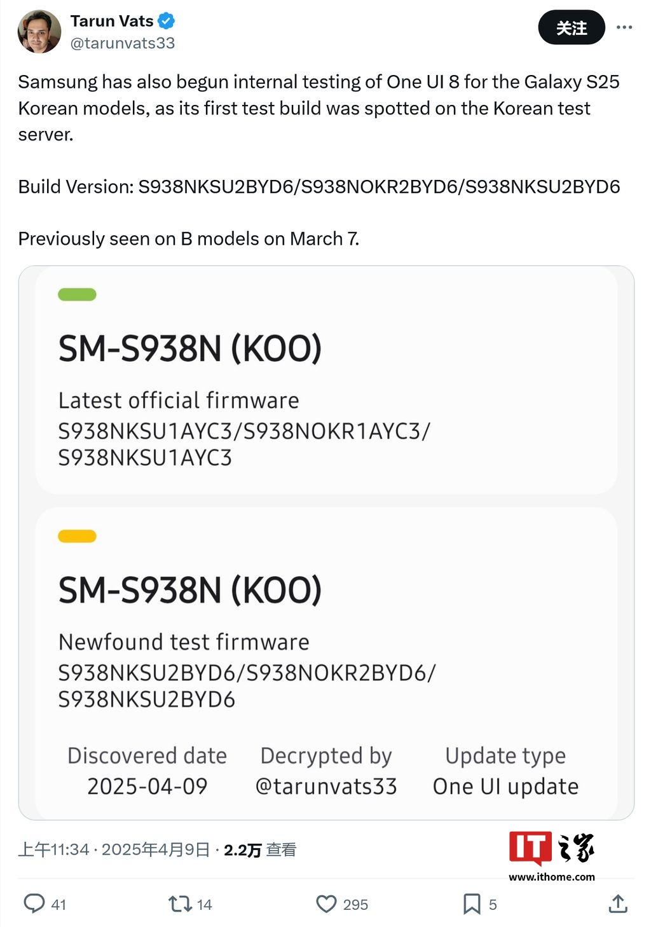Screen dimensions: 651x927
Task: Click the yellow status indicator pill
Action: coord(77,536)
